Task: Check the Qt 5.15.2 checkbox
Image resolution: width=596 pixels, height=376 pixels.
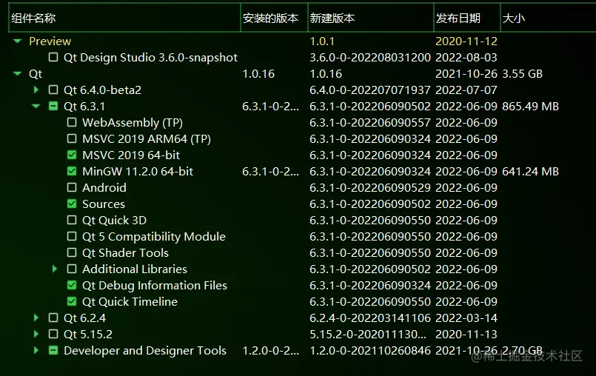Action: tap(53, 334)
